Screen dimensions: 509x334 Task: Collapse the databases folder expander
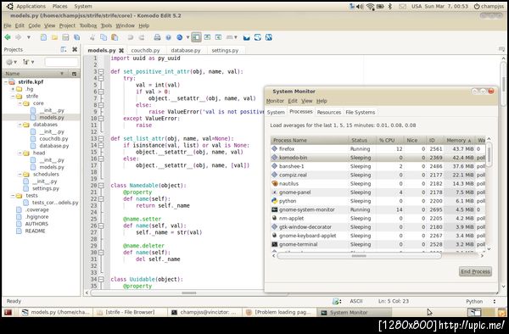(20, 125)
